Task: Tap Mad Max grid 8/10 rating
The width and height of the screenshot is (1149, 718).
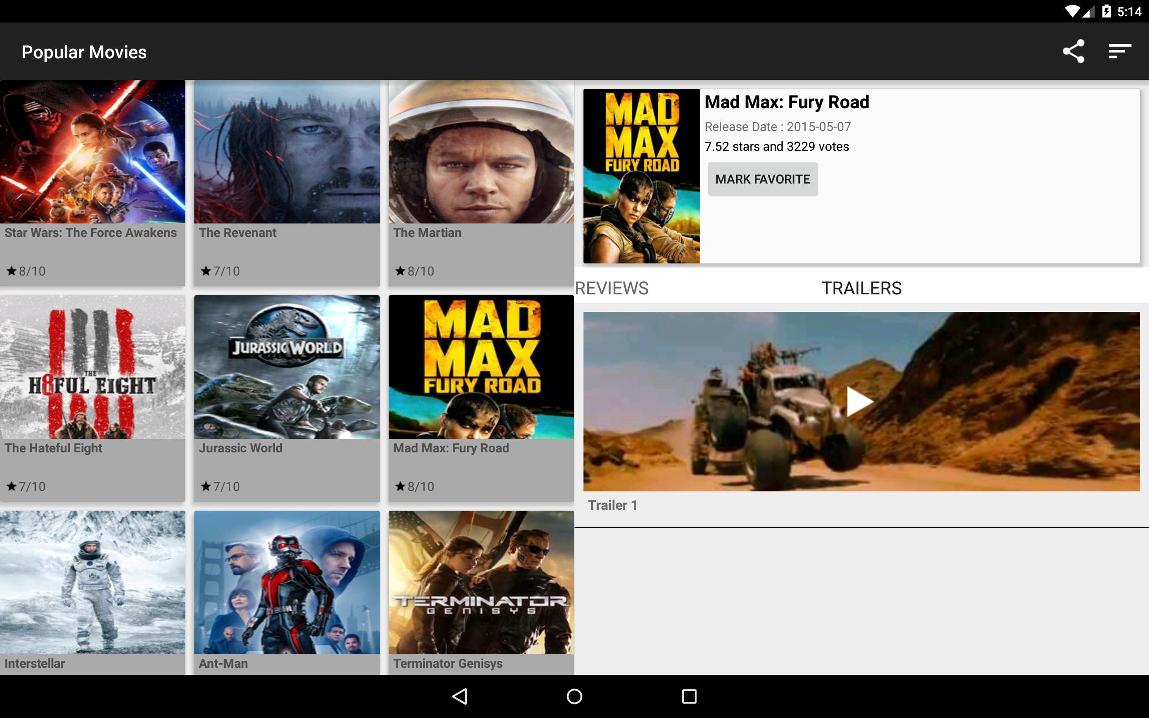Action: [415, 486]
